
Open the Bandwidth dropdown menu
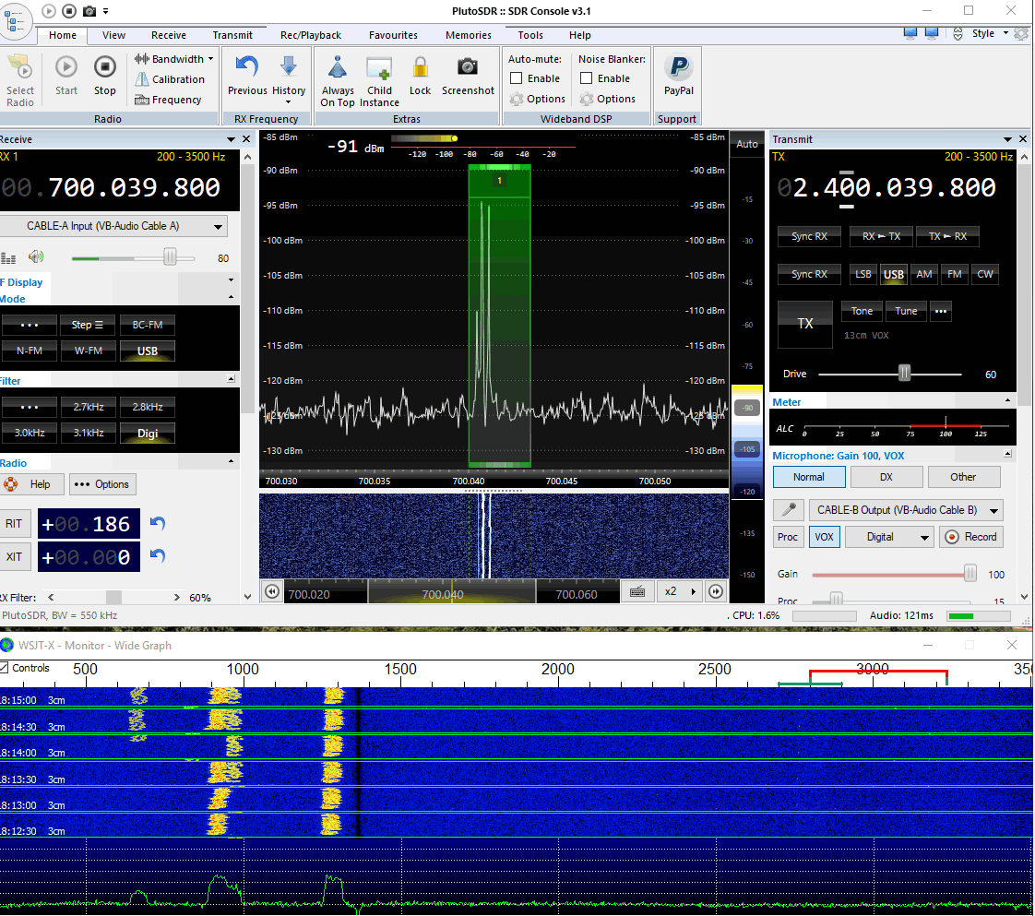point(175,59)
